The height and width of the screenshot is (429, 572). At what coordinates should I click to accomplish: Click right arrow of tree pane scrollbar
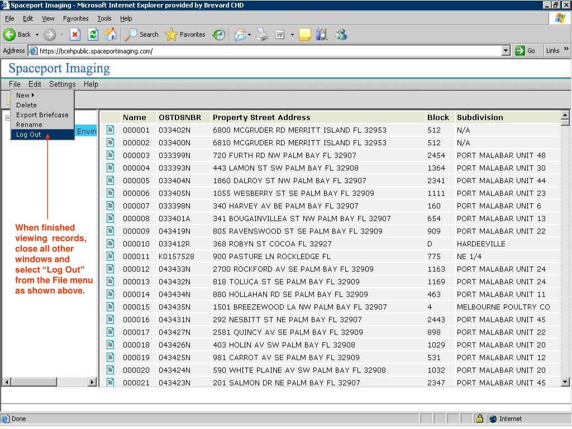pyautogui.click(x=92, y=382)
